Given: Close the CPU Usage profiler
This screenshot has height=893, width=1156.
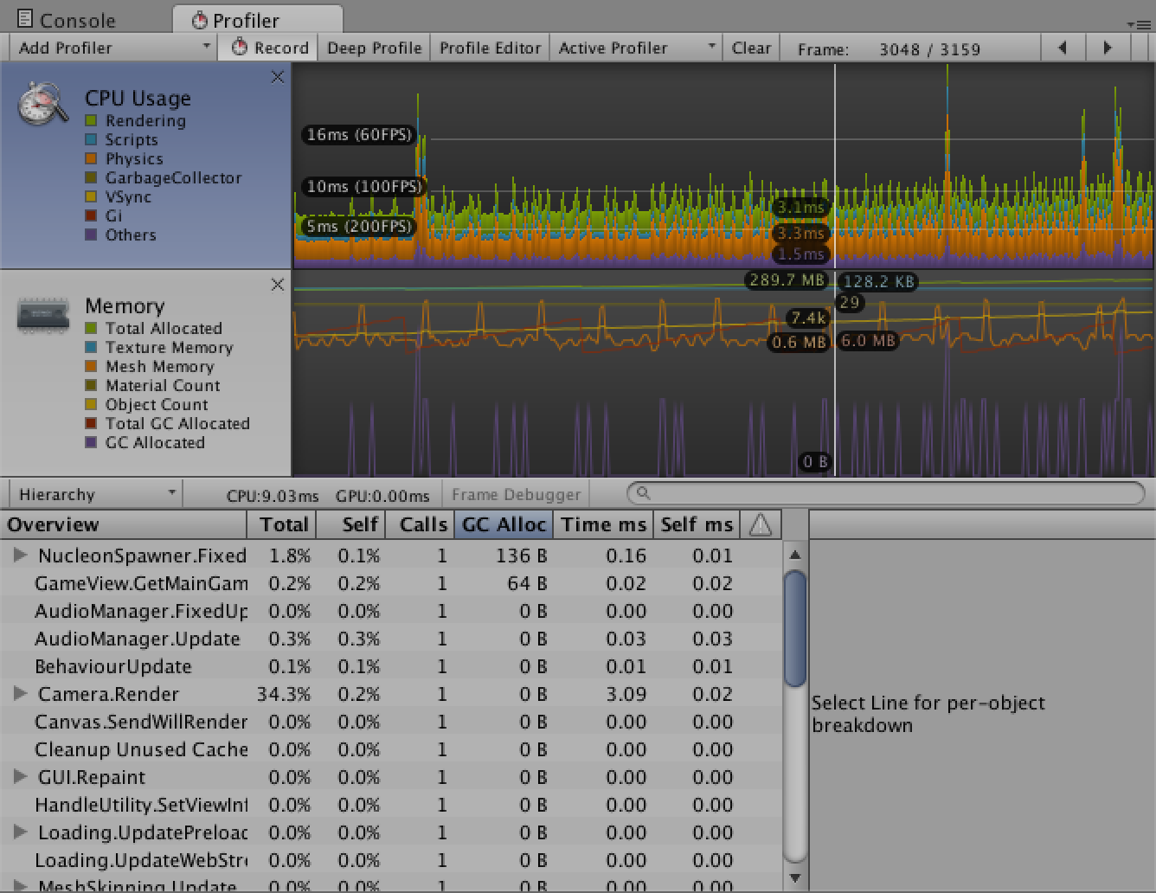Looking at the screenshot, I should (x=278, y=77).
